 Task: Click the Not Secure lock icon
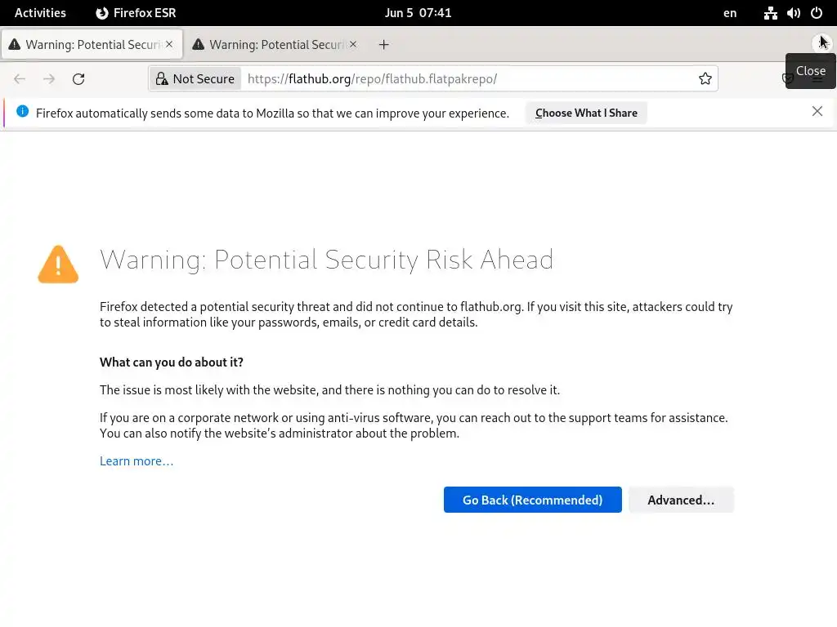162,79
